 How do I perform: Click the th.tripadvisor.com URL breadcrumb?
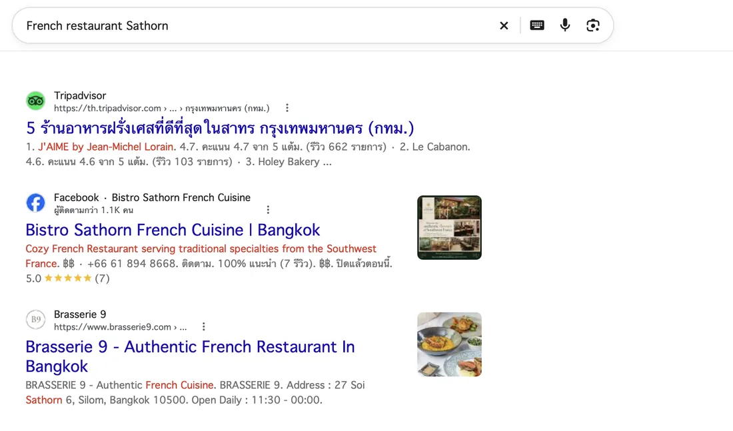pos(162,108)
